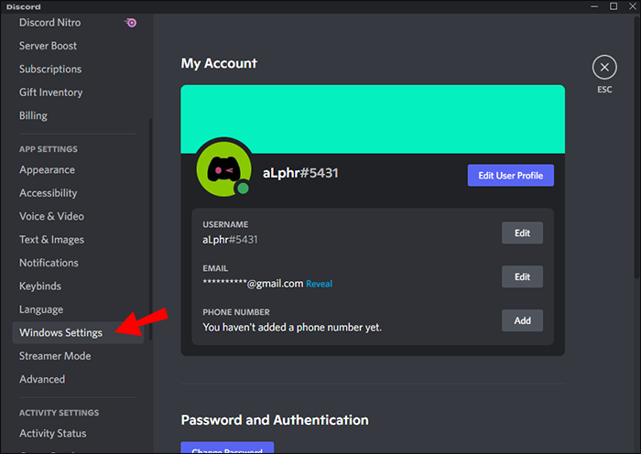Edit the username field
The width and height of the screenshot is (641, 454).
[522, 233]
